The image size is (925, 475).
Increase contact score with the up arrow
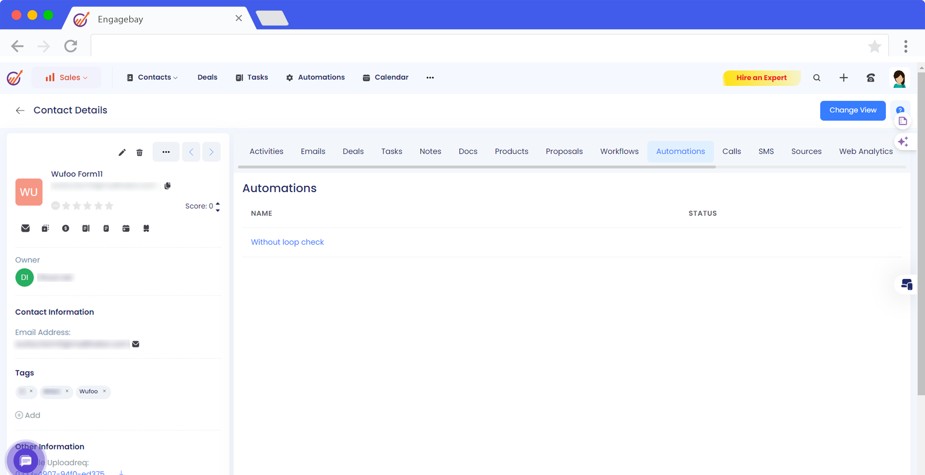click(218, 203)
